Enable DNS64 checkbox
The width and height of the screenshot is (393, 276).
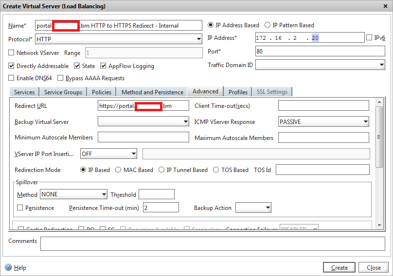point(11,78)
